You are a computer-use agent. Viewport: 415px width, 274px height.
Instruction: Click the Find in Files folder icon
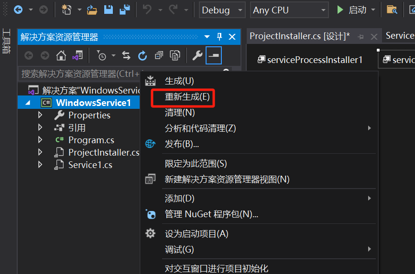coord(392,10)
